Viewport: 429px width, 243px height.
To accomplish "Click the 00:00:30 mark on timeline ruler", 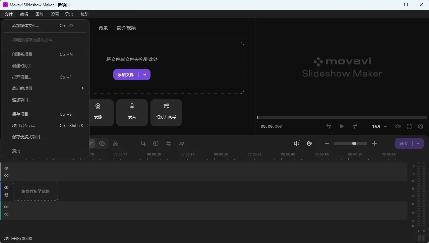I will coord(221,154).
